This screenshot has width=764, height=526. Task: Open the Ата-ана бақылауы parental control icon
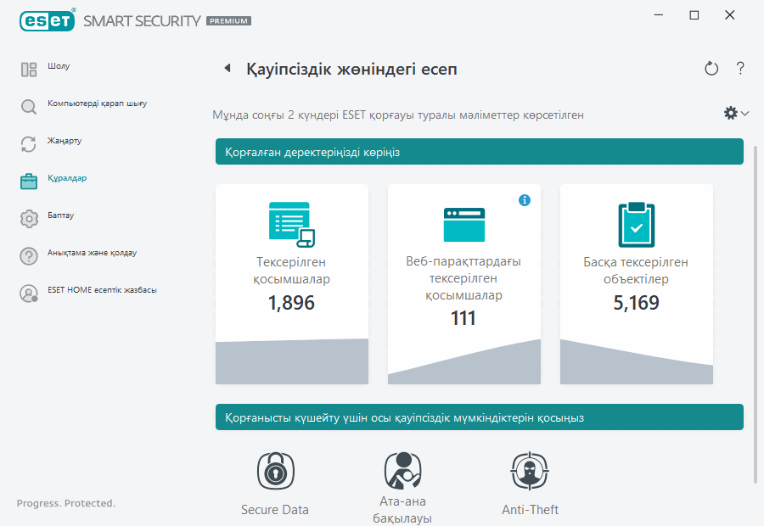[402, 471]
